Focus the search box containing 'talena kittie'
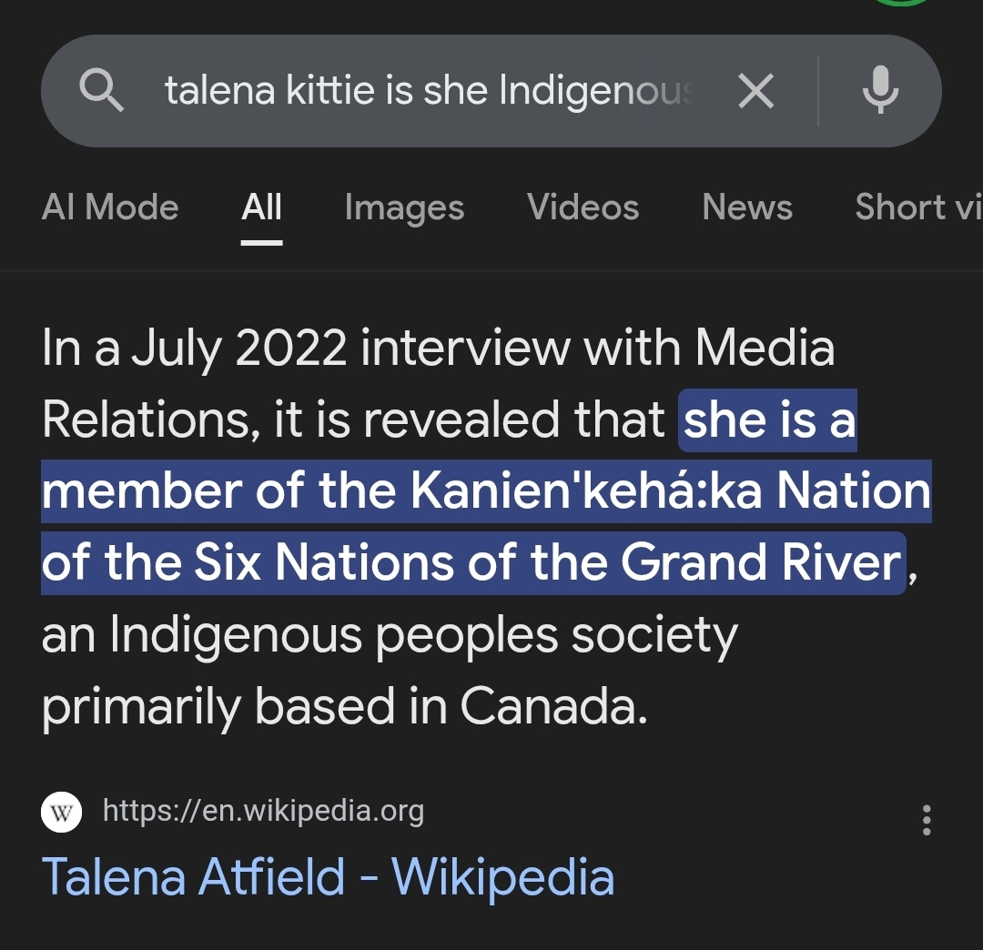Screen dimensions: 983x950 tap(428, 91)
